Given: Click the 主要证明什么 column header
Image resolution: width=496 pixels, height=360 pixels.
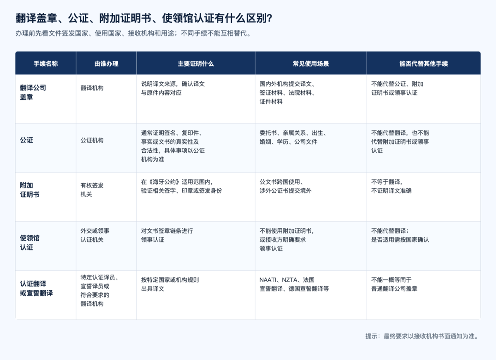Looking at the screenshot, I should pos(196,64).
